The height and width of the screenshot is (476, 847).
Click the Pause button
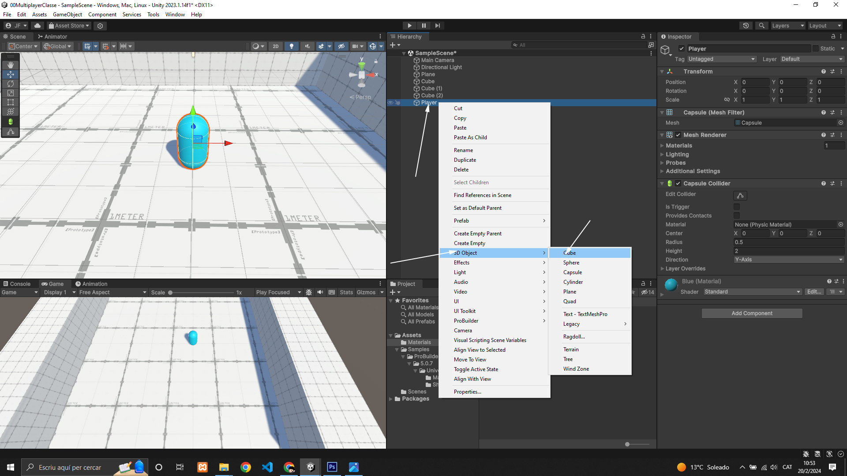(423, 26)
